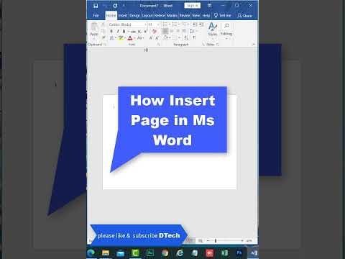Toggle Subscript formatting
This screenshot has width=345, height=259.
[139, 31]
